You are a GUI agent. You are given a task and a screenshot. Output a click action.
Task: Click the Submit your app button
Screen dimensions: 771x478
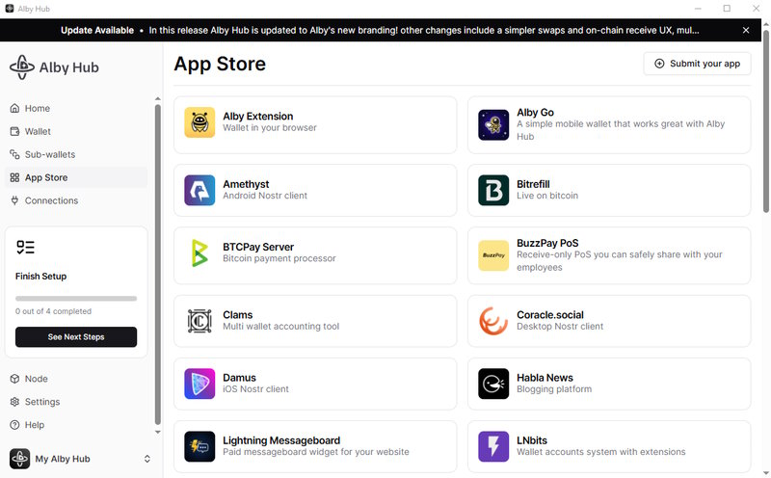pyautogui.click(x=697, y=64)
